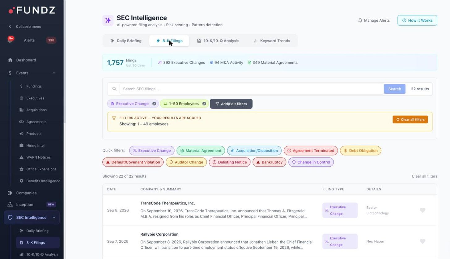Click the COMPANY & SUMMARY column header
The height and width of the screenshot is (259, 450).
[x=161, y=189]
